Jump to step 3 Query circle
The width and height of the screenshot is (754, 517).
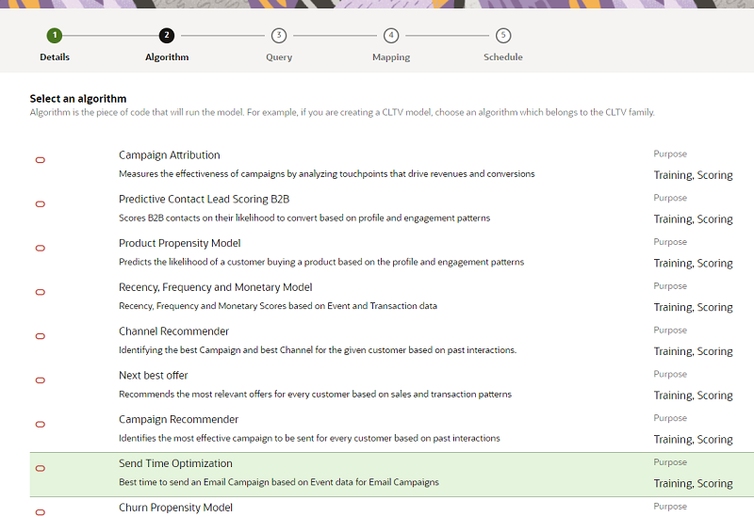click(279, 36)
